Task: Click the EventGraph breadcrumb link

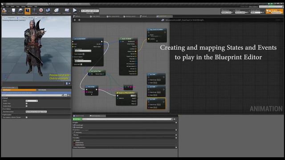Action: [x=198, y=20]
